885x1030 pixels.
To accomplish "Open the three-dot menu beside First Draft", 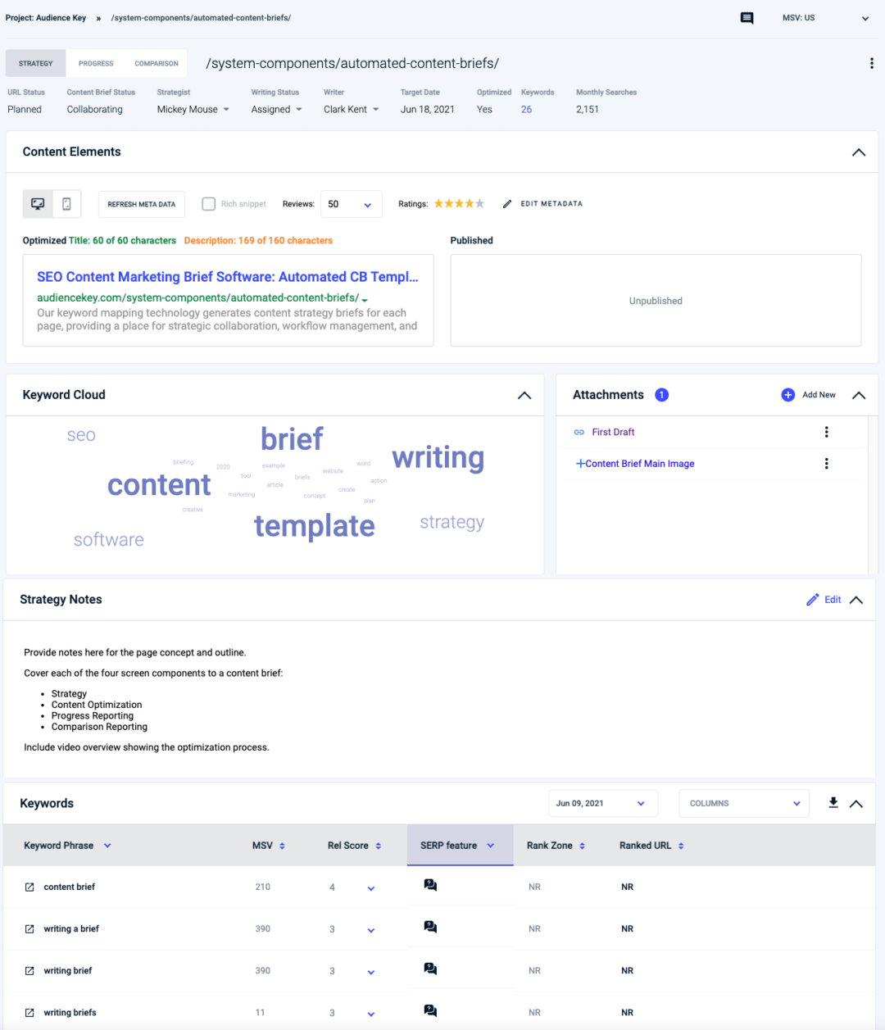I will pos(826,432).
